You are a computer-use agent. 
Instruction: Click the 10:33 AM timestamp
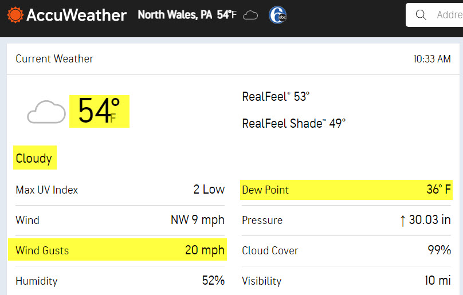pyautogui.click(x=432, y=59)
